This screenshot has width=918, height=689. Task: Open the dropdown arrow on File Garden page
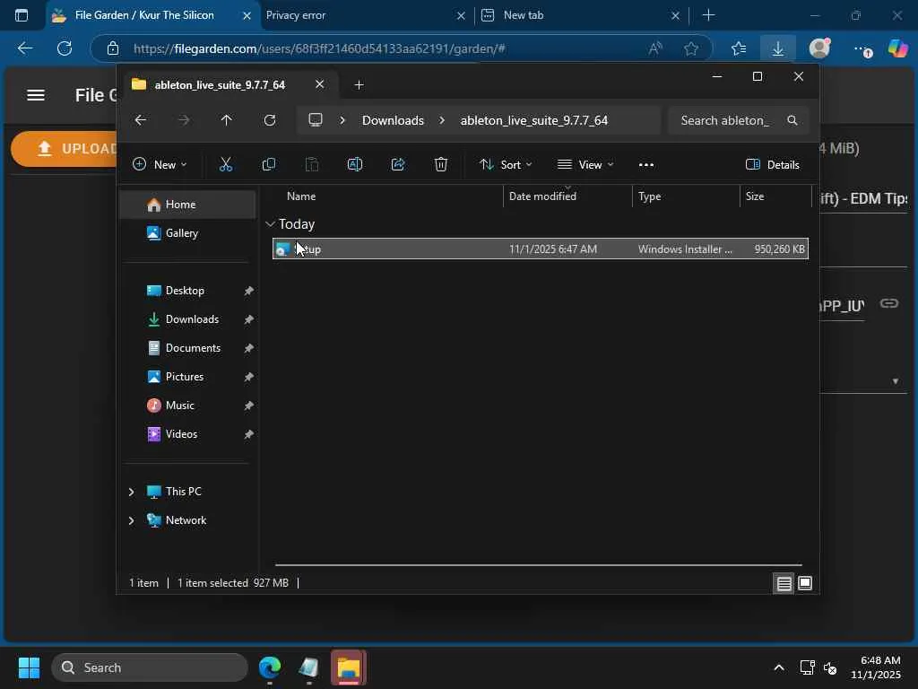tap(896, 381)
